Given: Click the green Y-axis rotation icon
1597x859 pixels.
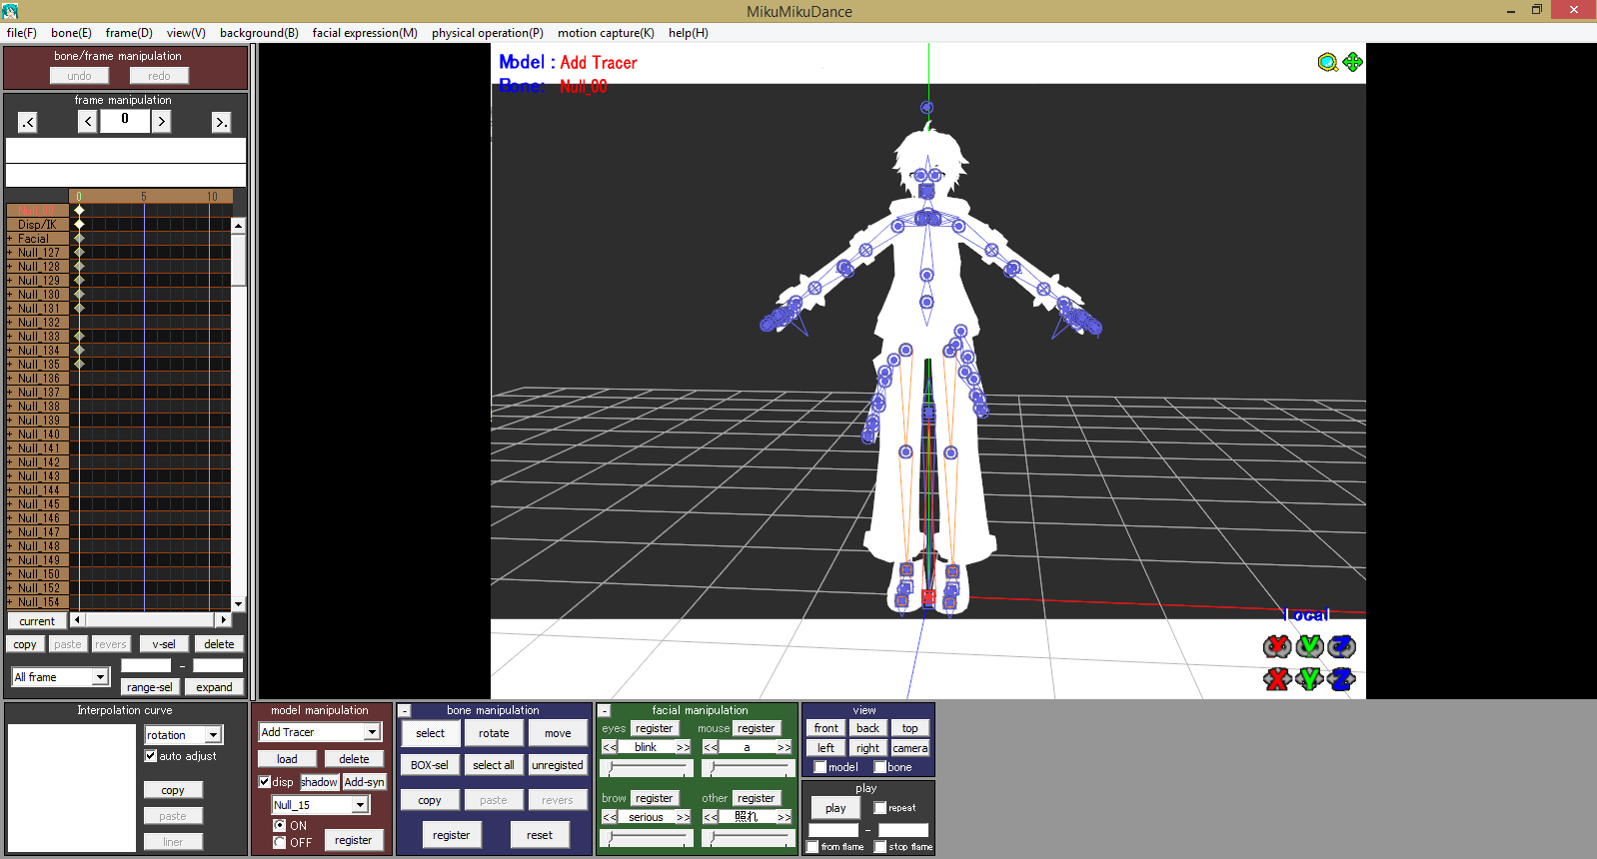Looking at the screenshot, I should coord(1309,646).
